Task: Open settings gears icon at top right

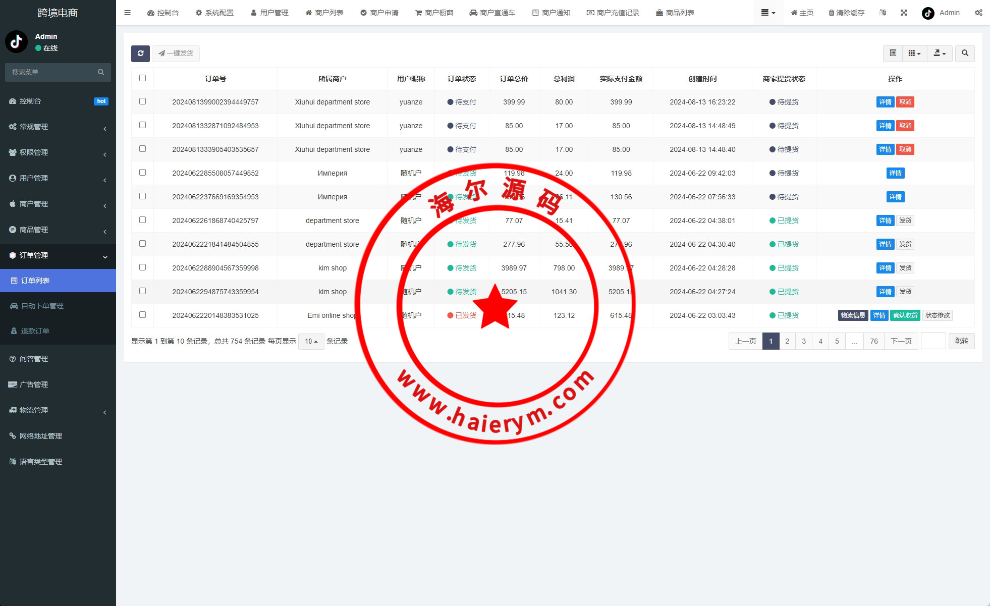Action: coord(978,13)
